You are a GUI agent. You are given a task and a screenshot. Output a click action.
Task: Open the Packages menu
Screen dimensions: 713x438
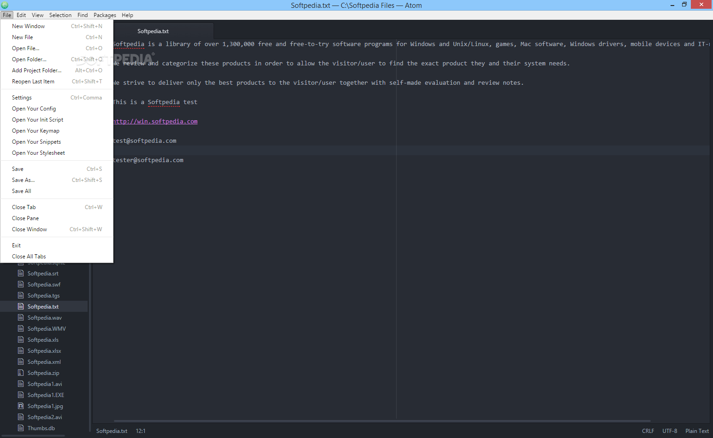pos(105,15)
